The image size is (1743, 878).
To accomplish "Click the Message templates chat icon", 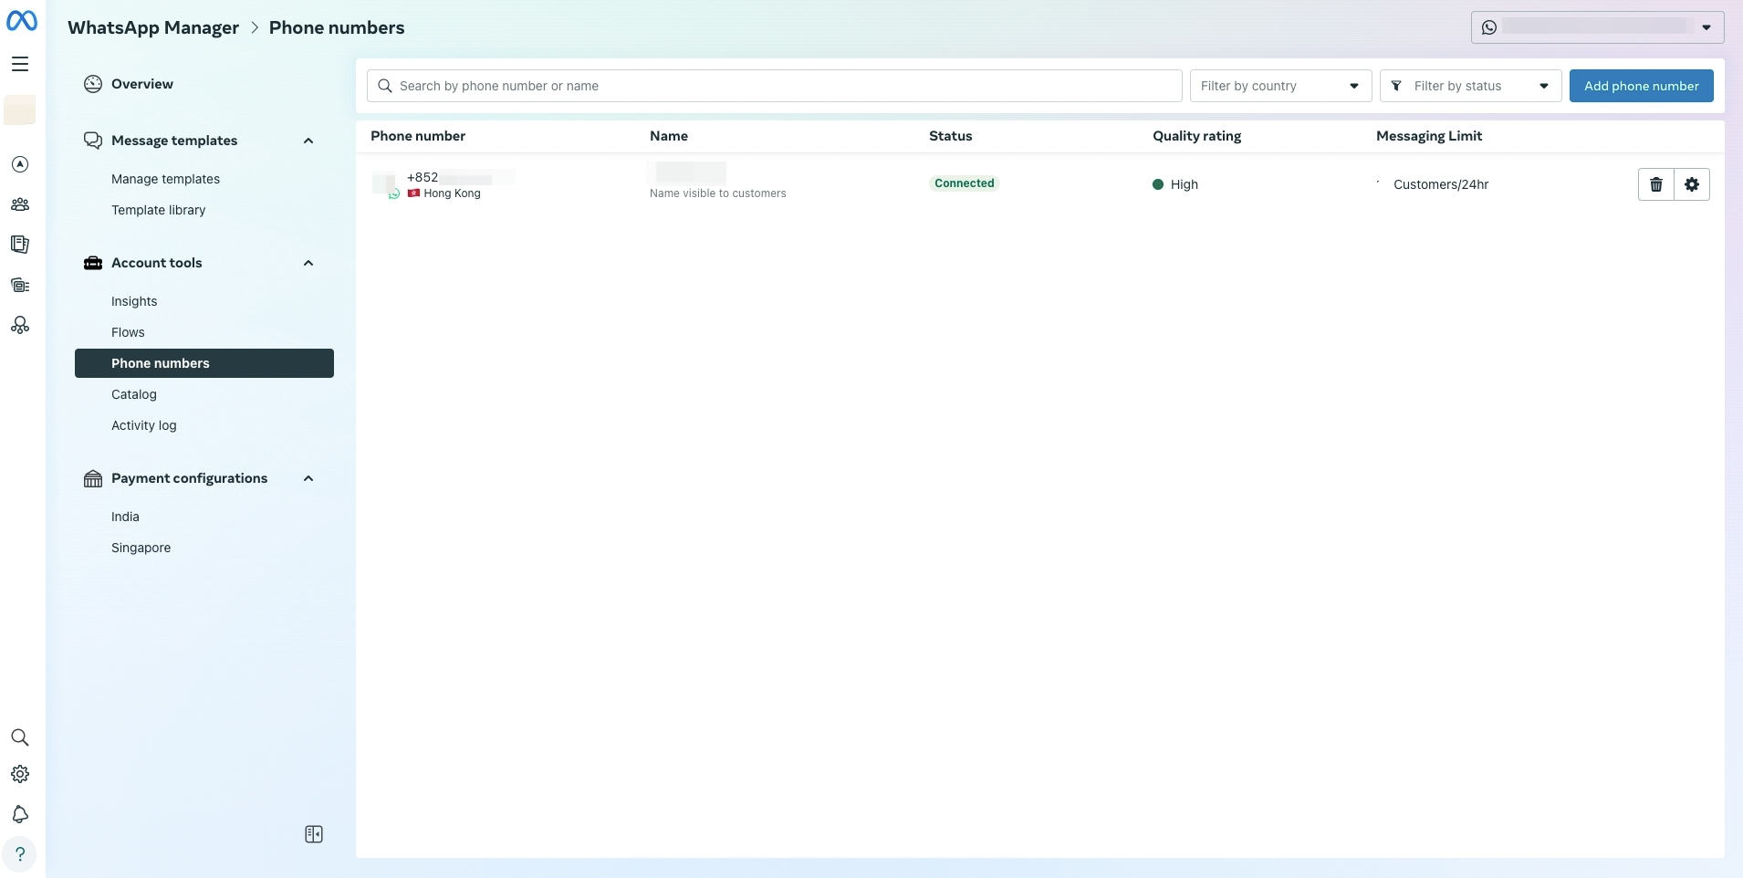I will (93, 141).
